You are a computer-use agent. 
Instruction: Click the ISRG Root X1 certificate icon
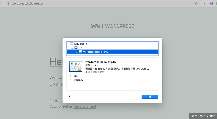(x=71, y=44)
